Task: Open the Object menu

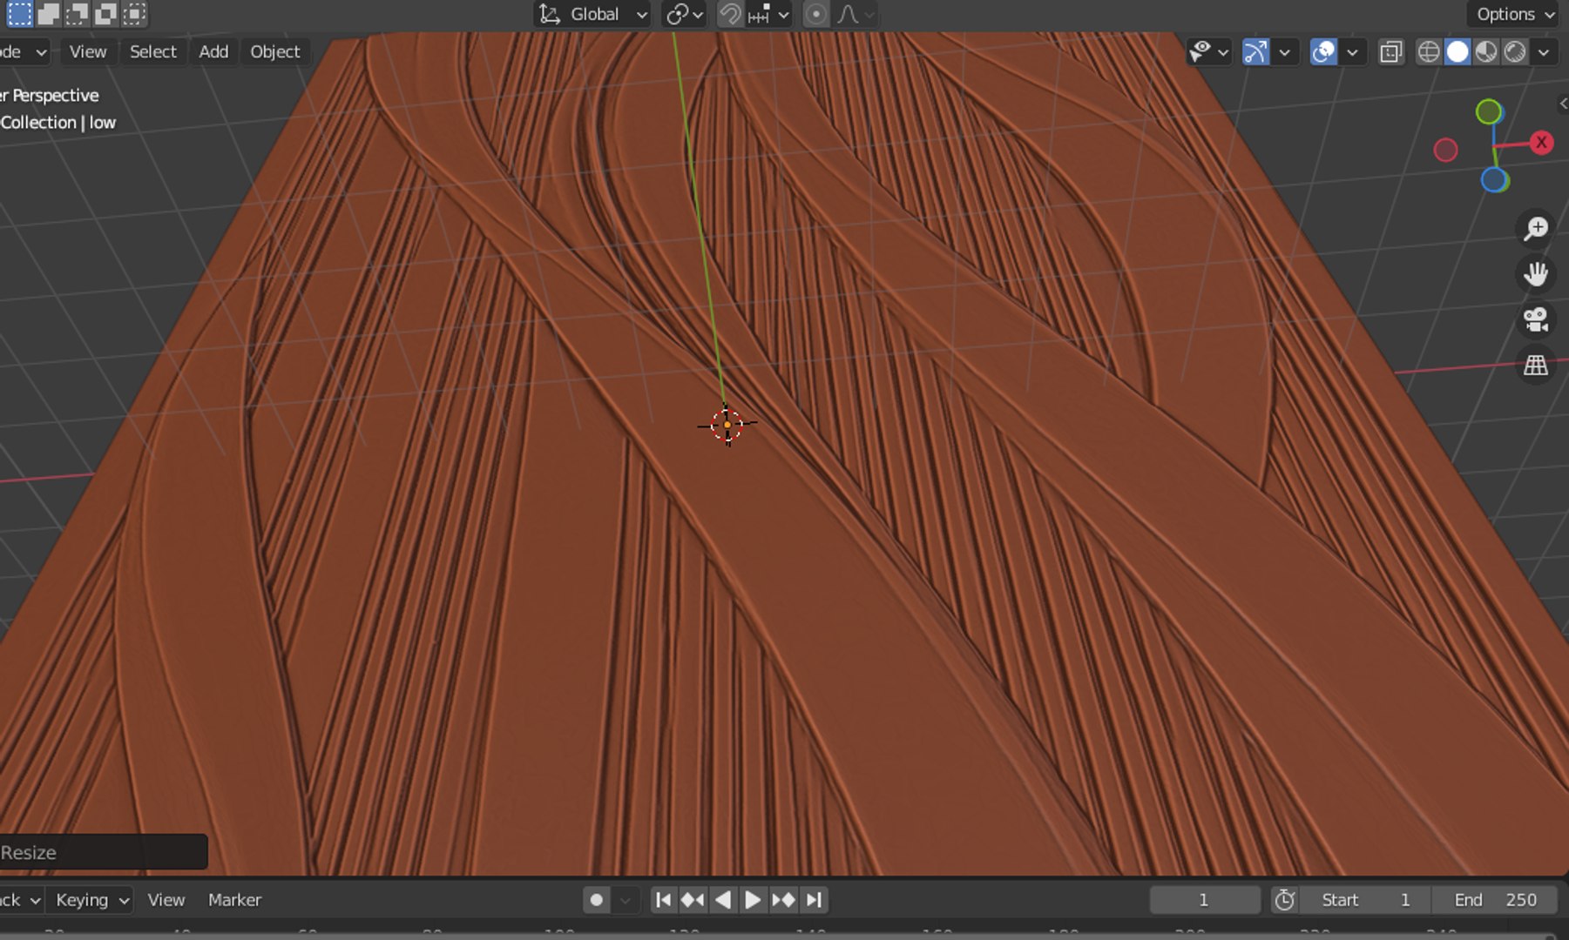Action: click(275, 51)
